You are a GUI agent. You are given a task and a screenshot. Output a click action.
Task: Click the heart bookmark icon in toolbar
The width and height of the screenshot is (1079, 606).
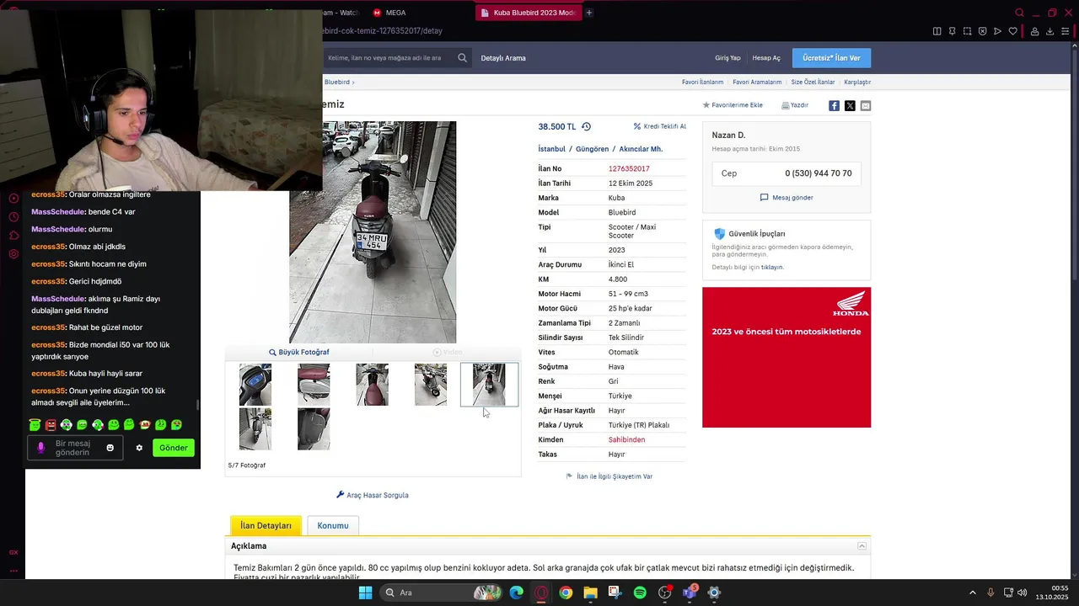pyautogui.click(x=1012, y=31)
